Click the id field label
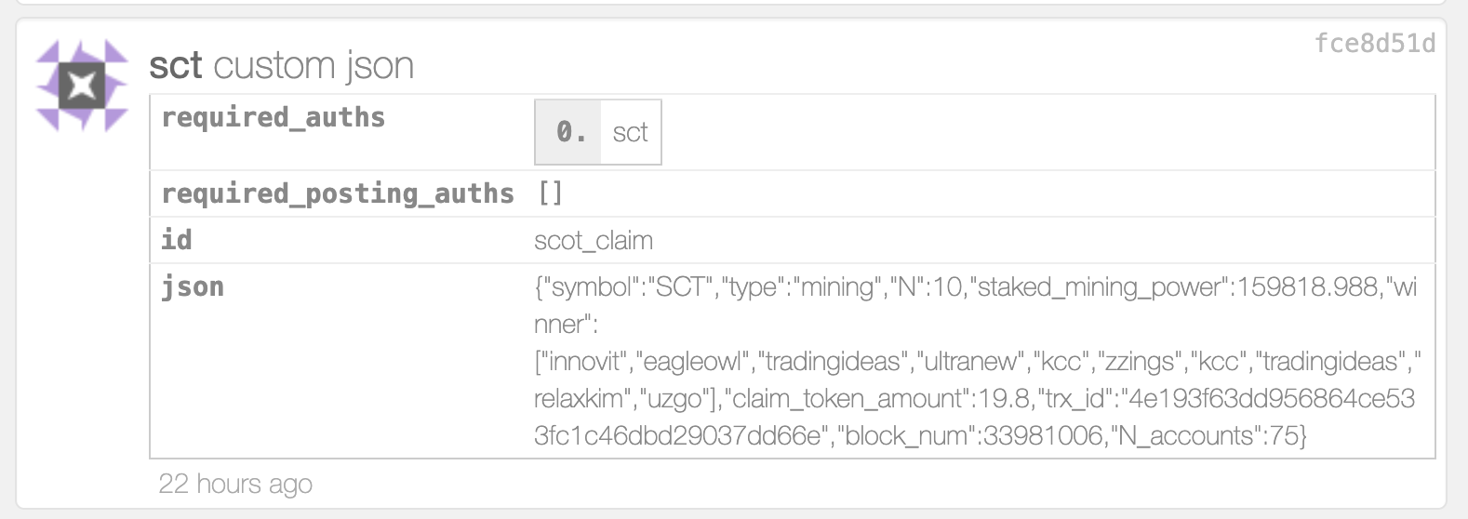1468x519 pixels. click(x=176, y=240)
